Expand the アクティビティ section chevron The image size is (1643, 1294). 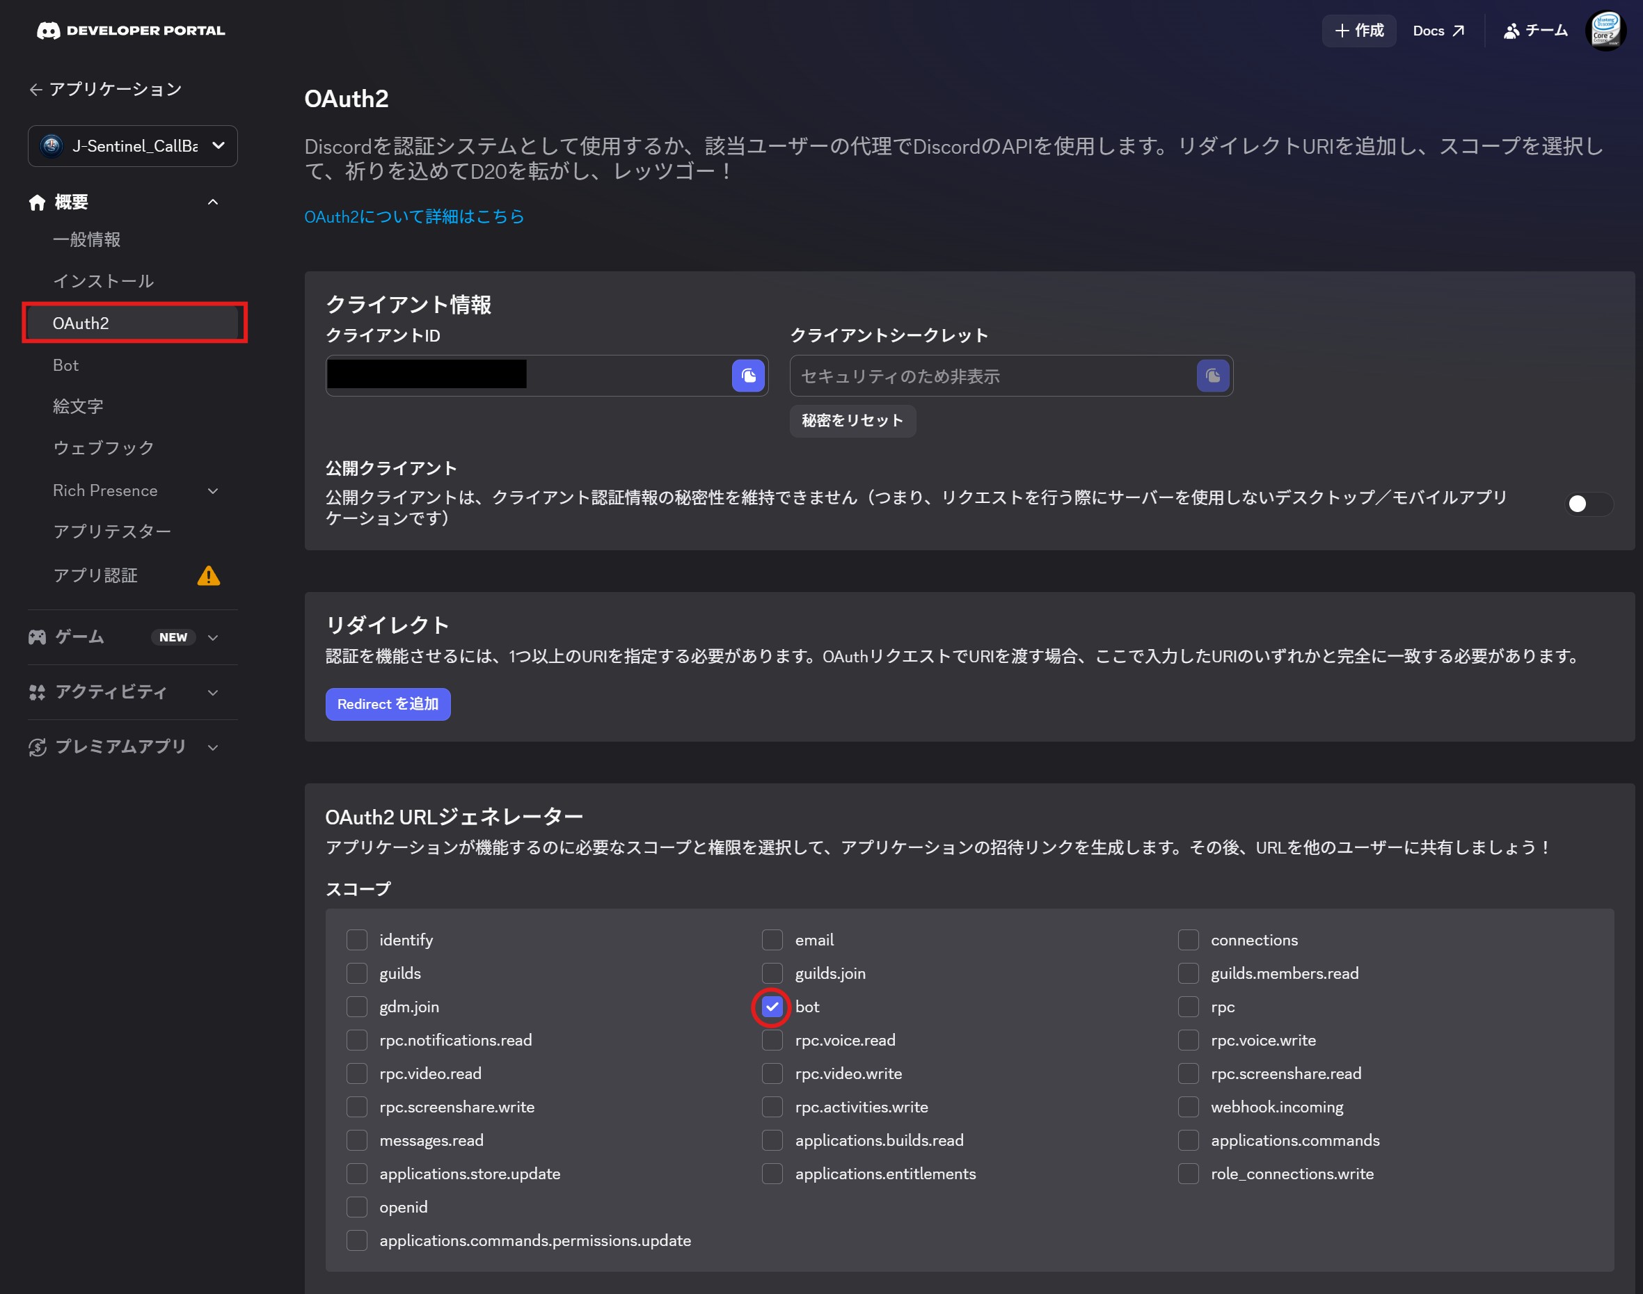[x=213, y=692]
